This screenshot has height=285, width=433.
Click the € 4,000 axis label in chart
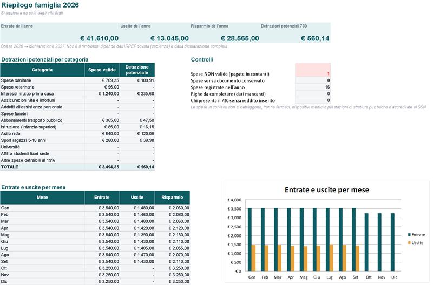[x=234, y=200]
